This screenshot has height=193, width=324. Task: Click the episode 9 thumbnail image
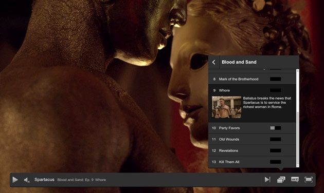pos(226,107)
